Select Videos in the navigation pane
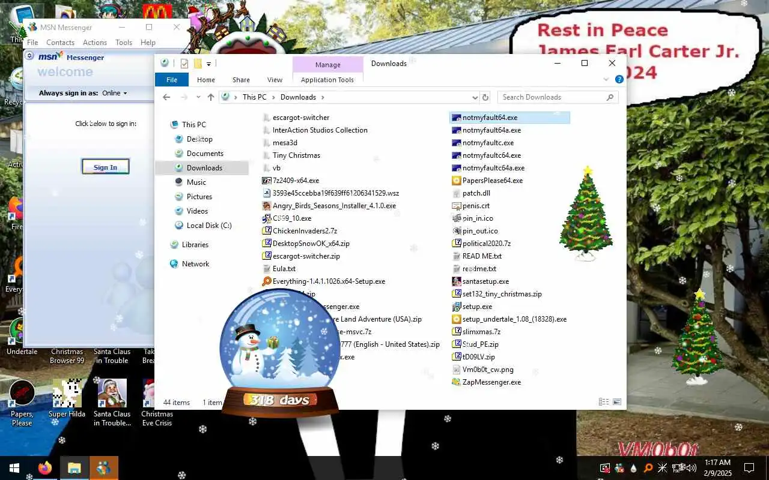769x480 pixels. 197,211
